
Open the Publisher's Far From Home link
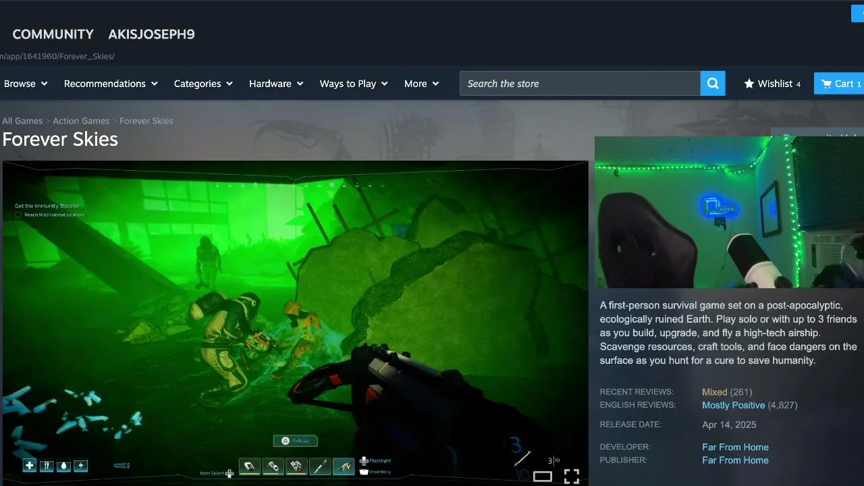tap(735, 460)
